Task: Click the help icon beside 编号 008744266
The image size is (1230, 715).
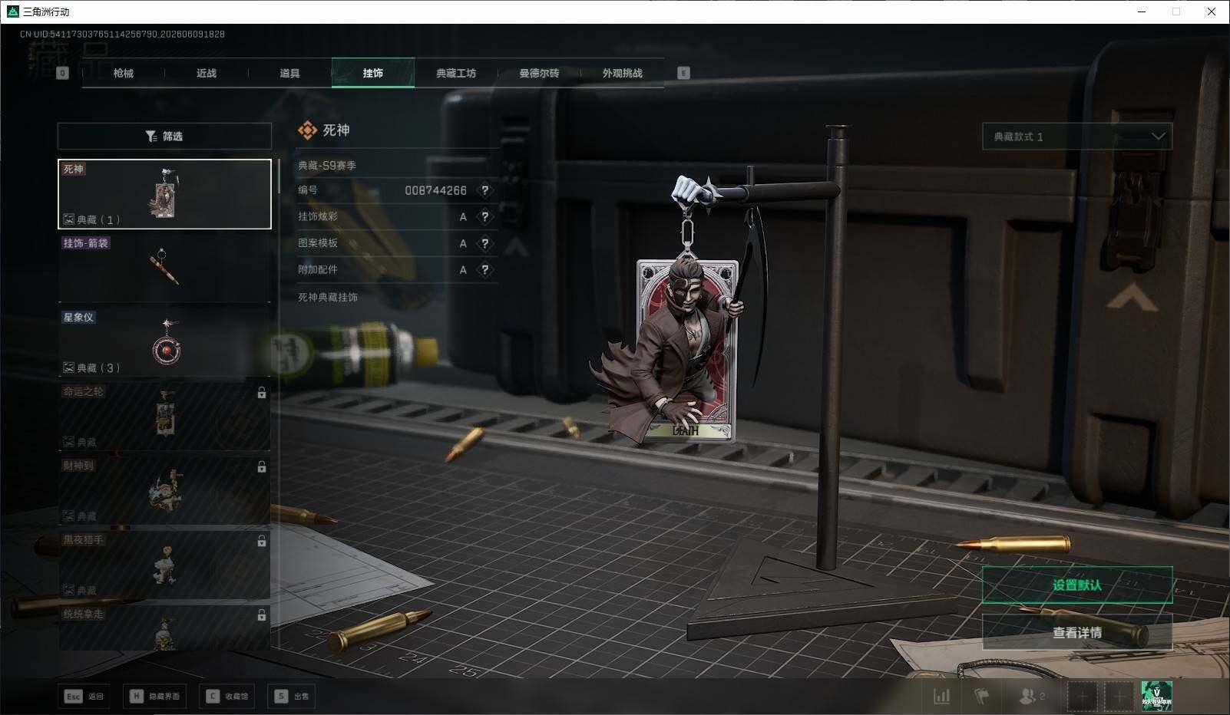Action: coord(484,190)
